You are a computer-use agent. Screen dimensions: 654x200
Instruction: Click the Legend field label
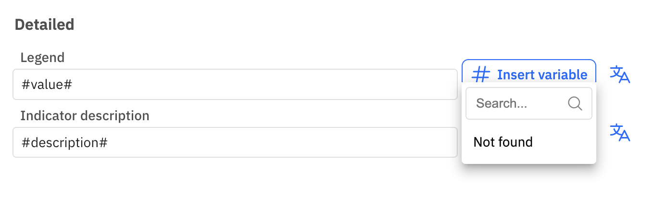(42, 58)
